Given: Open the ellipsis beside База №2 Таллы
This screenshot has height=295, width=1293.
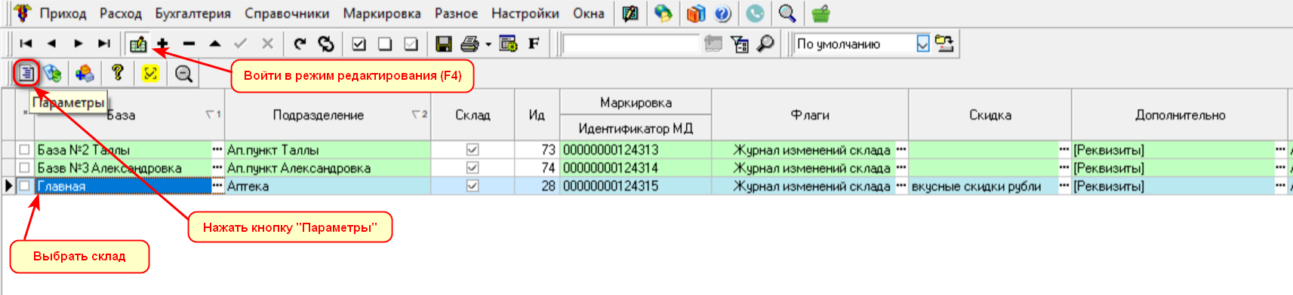Looking at the screenshot, I should click(x=217, y=150).
